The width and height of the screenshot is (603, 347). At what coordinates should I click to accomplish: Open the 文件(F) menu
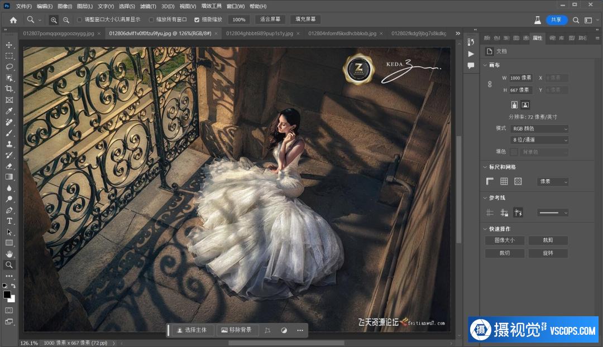[x=24, y=6]
